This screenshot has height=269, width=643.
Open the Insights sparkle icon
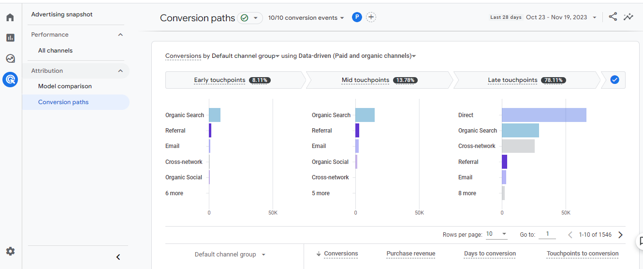(x=628, y=17)
